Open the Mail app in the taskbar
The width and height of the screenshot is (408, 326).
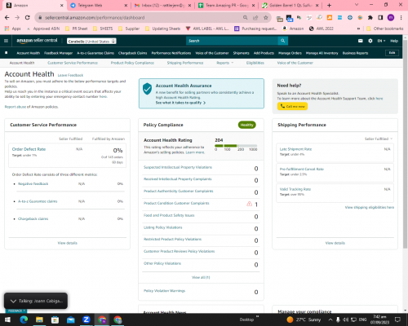click(71, 319)
